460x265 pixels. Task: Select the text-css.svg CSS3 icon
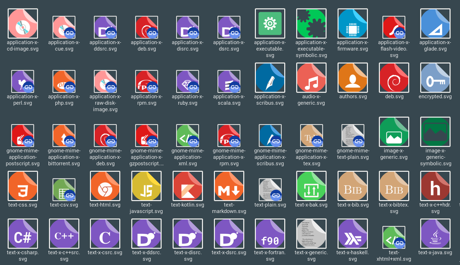click(23, 186)
